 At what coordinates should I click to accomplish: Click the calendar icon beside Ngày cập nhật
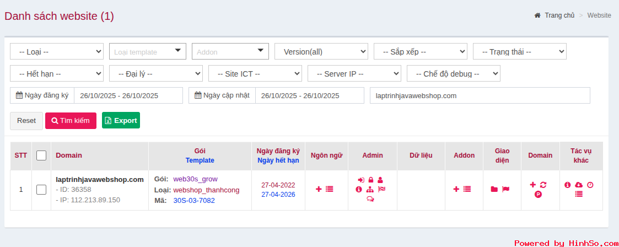coord(198,95)
